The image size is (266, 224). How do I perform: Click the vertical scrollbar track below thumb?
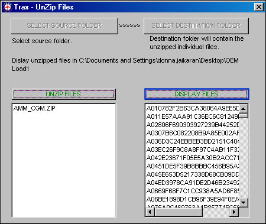[x=244, y=158]
